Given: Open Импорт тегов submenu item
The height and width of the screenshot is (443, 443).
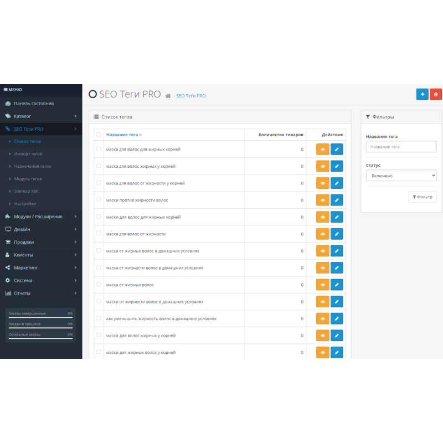Looking at the screenshot, I should (x=28, y=154).
